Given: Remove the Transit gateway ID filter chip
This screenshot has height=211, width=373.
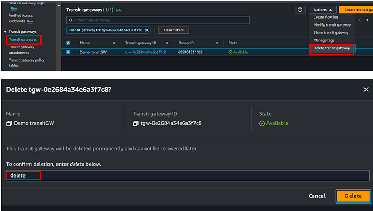Looking at the screenshot, I should pos(147,30).
